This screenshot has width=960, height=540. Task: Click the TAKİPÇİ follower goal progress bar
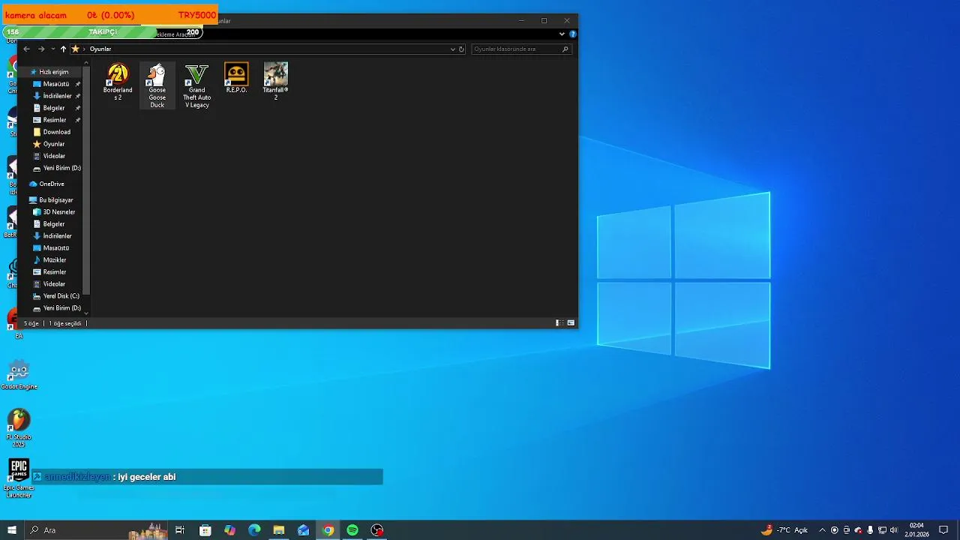103,32
